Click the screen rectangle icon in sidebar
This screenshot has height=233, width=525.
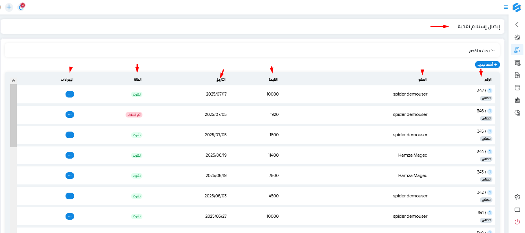coord(517,210)
